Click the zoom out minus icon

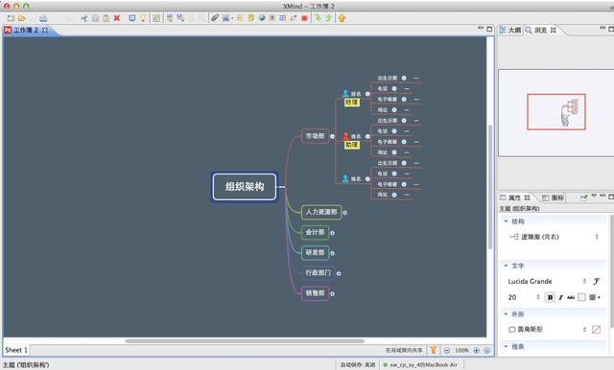pos(447,350)
